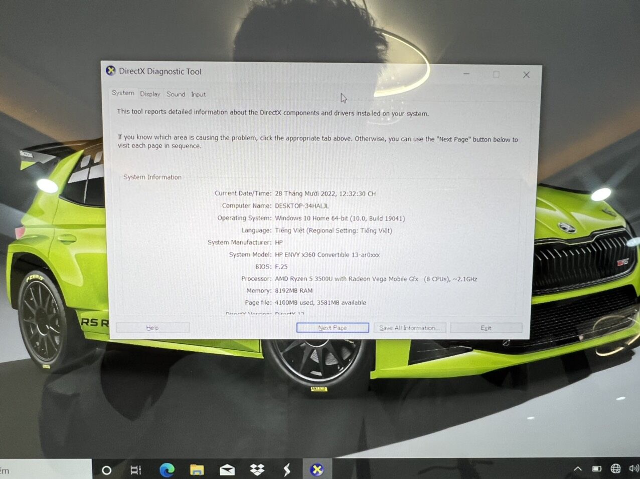Click the taskbar search box
This screenshot has height=479, width=640.
[46, 470]
